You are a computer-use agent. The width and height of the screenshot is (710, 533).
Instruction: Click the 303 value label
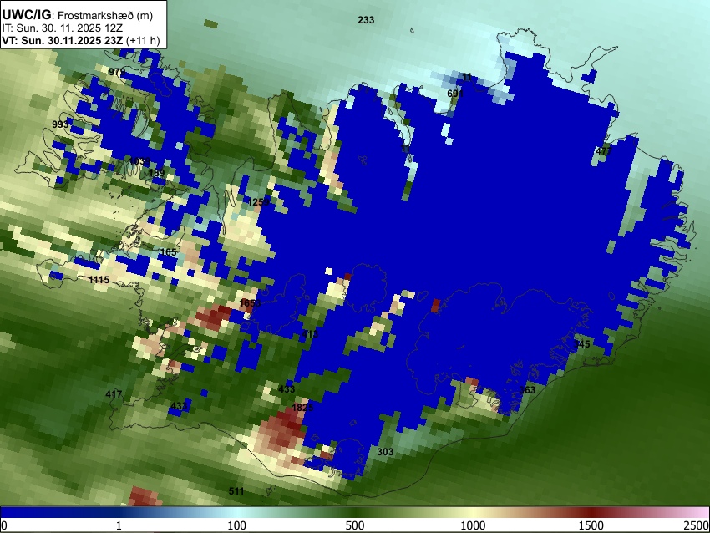(385, 451)
